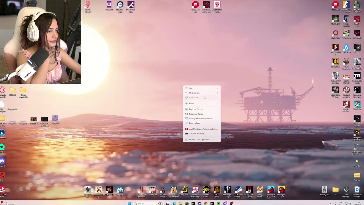
Task: Select Abrir en Terminal
Action: click(x=202, y=134)
